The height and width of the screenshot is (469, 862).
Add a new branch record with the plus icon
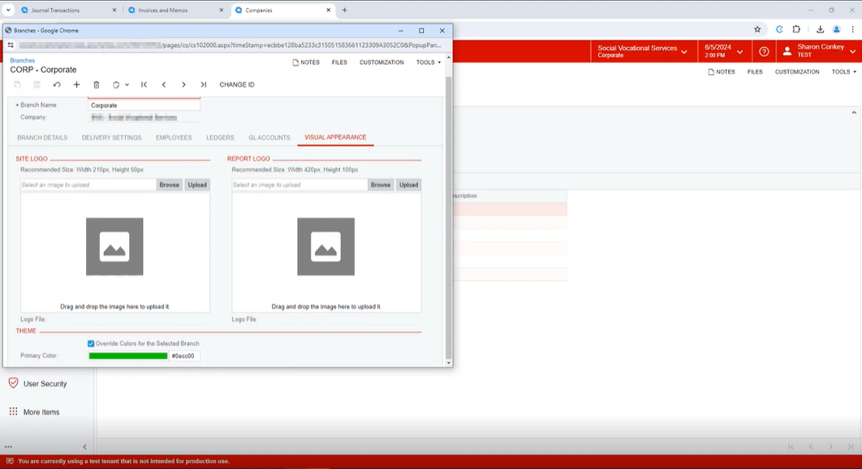[77, 84]
